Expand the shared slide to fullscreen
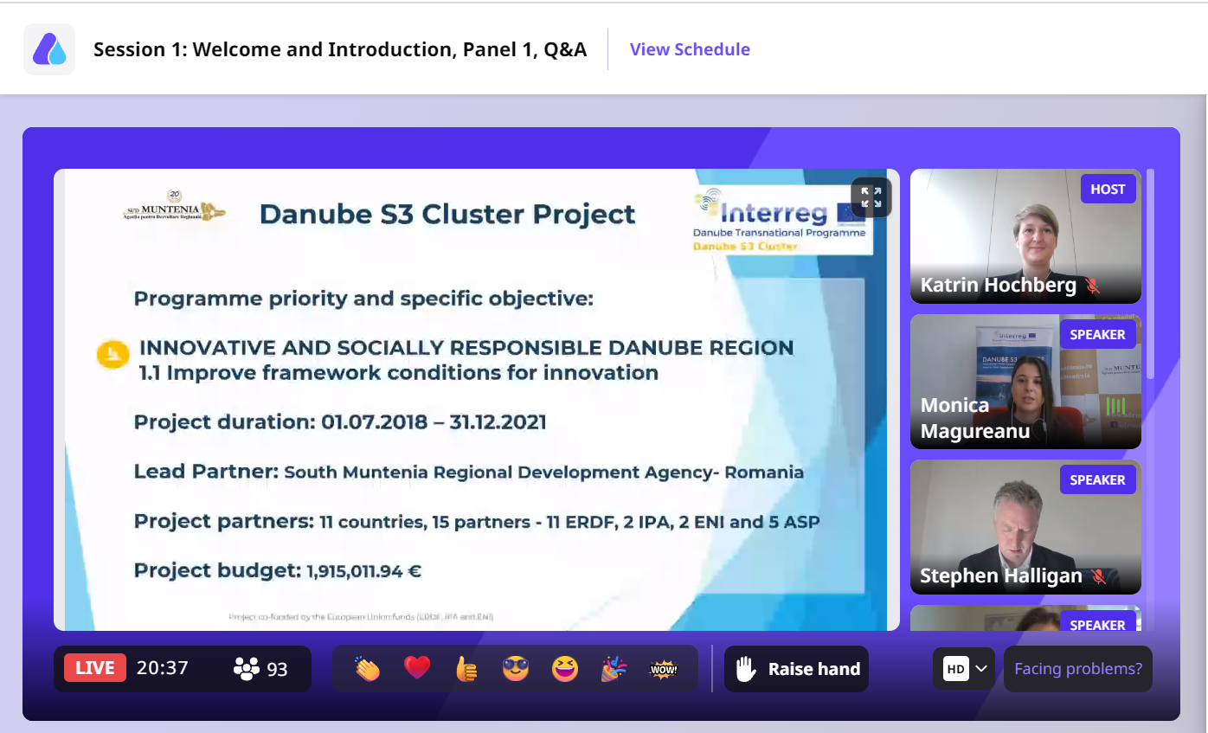 click(x=871, y=197)
